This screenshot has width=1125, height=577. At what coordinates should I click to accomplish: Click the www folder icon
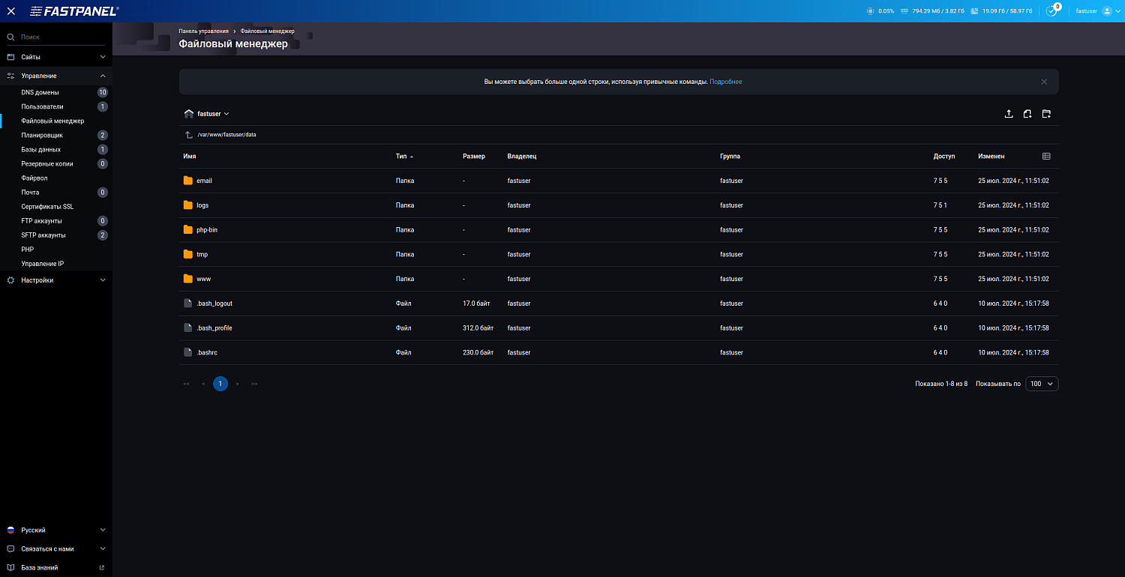click(x=188, y=279)
